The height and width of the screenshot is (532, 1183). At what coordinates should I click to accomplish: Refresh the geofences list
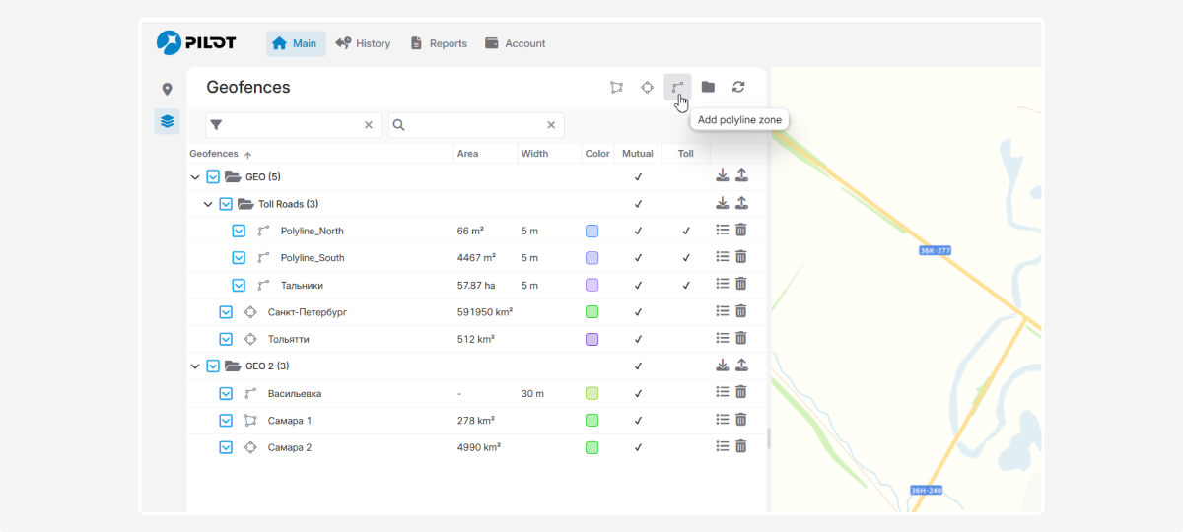(738, 87)
